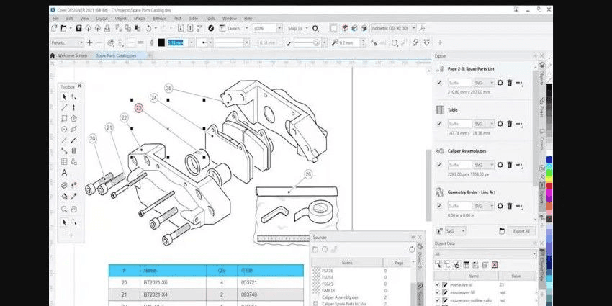Image resolution: width=612 pixels, height=306 pixels.
Task: Toggle Geometry Brake - Line Art export checkbox
Action: [x=439, y=206]
